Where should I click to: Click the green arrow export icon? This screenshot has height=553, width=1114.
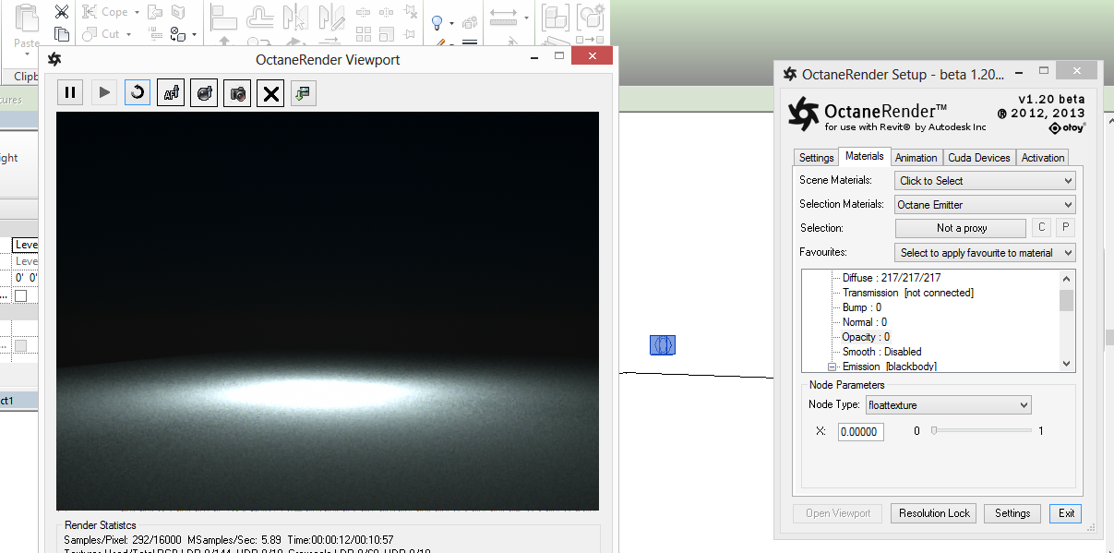click(x=304, y=92)
